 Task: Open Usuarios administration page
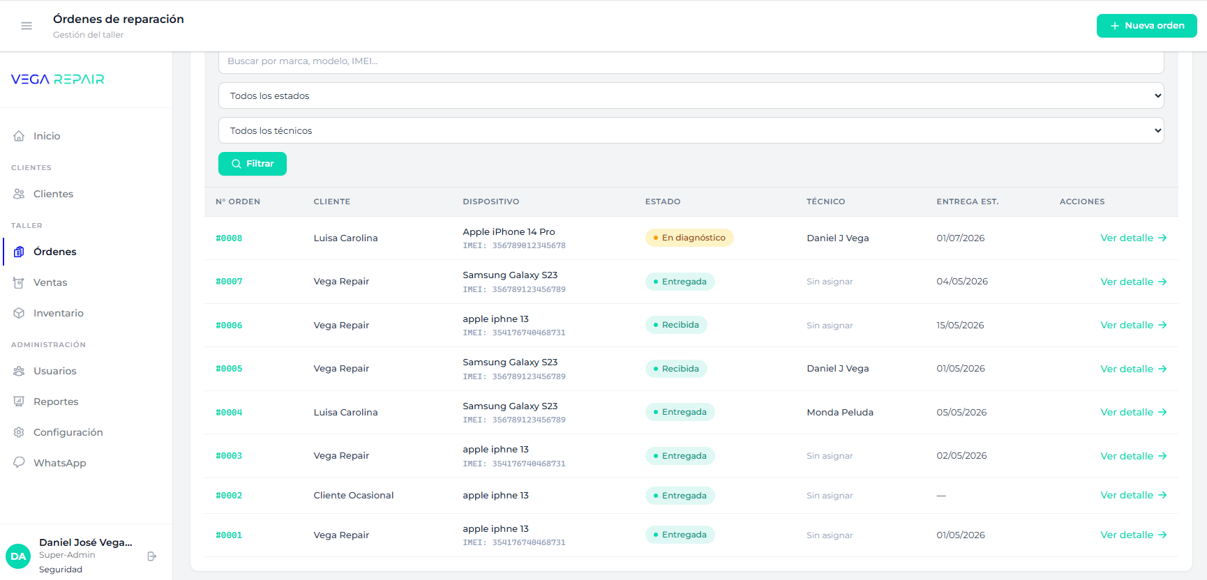(87, 371)
